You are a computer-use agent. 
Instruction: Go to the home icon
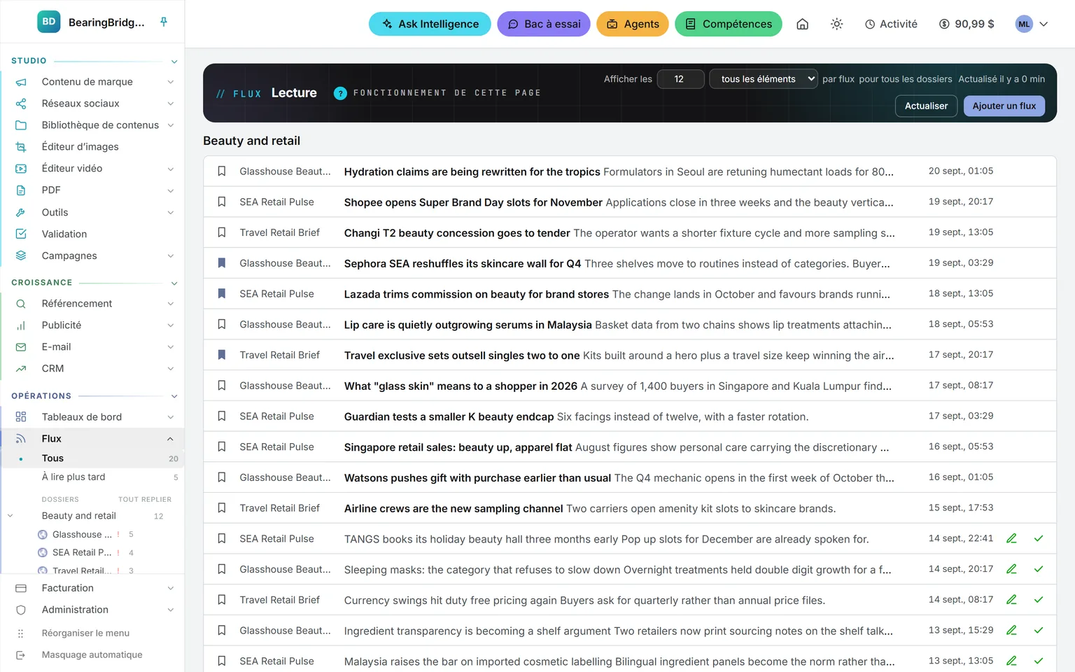[x=803, y=24]
